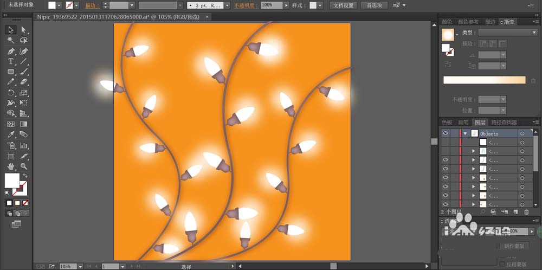Select the Rounded Rectangle tool
The width and height of the screenshot is (542, 270).
pyautogui.click(x=11, y=72)
